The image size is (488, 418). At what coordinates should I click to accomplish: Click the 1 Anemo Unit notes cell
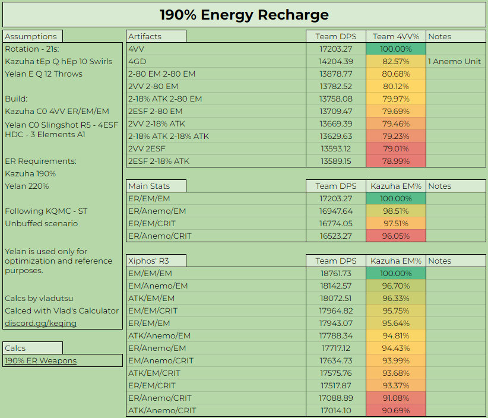pyautogui.click(x=455, y=61)
